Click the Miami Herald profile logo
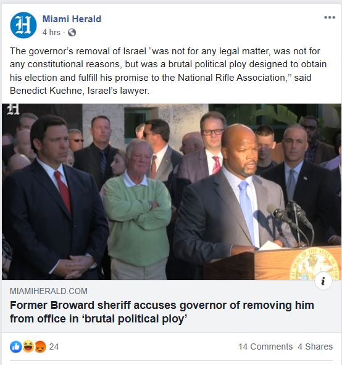 23,25
